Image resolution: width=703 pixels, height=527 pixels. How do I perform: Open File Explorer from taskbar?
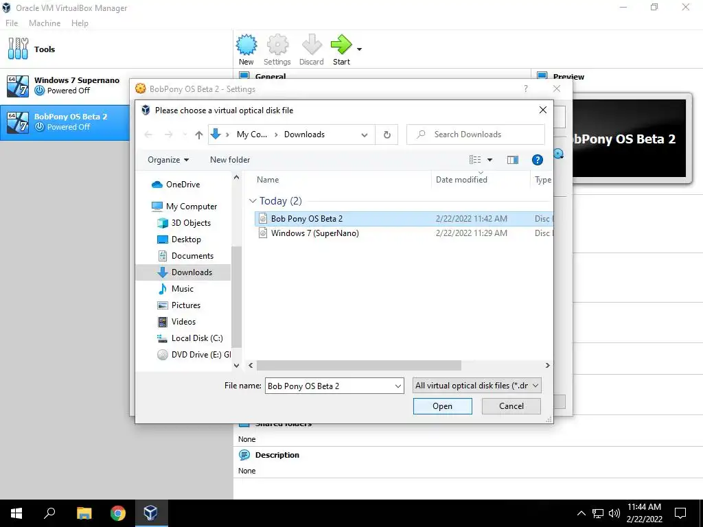[84, 513]
